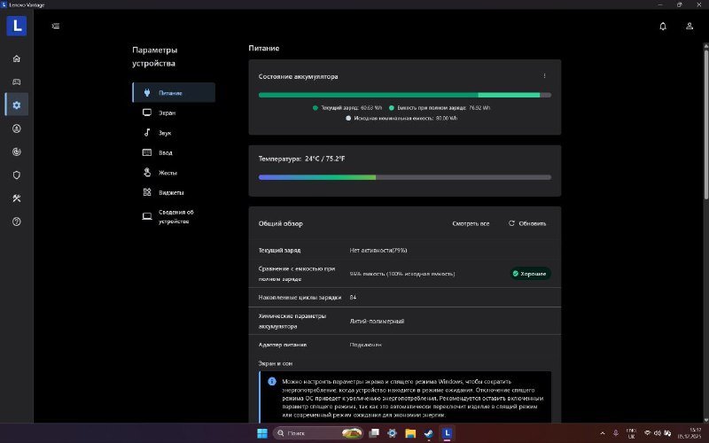Open notifications bell
This screenshot has height=443, width=709.
coord(663,27)
